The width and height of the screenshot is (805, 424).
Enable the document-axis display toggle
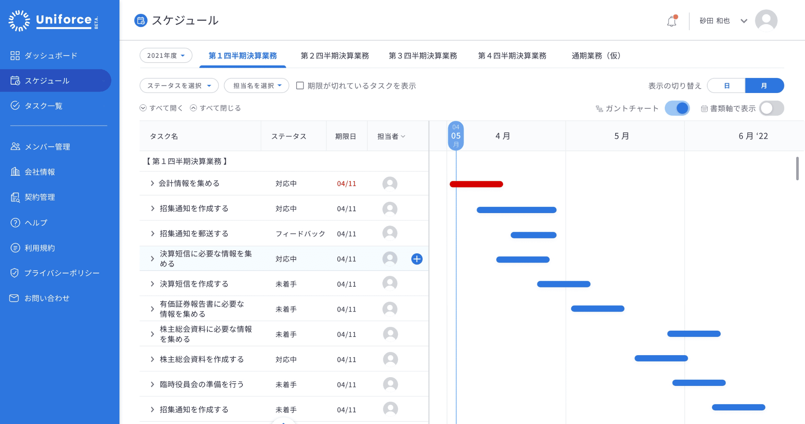[771, 108]
